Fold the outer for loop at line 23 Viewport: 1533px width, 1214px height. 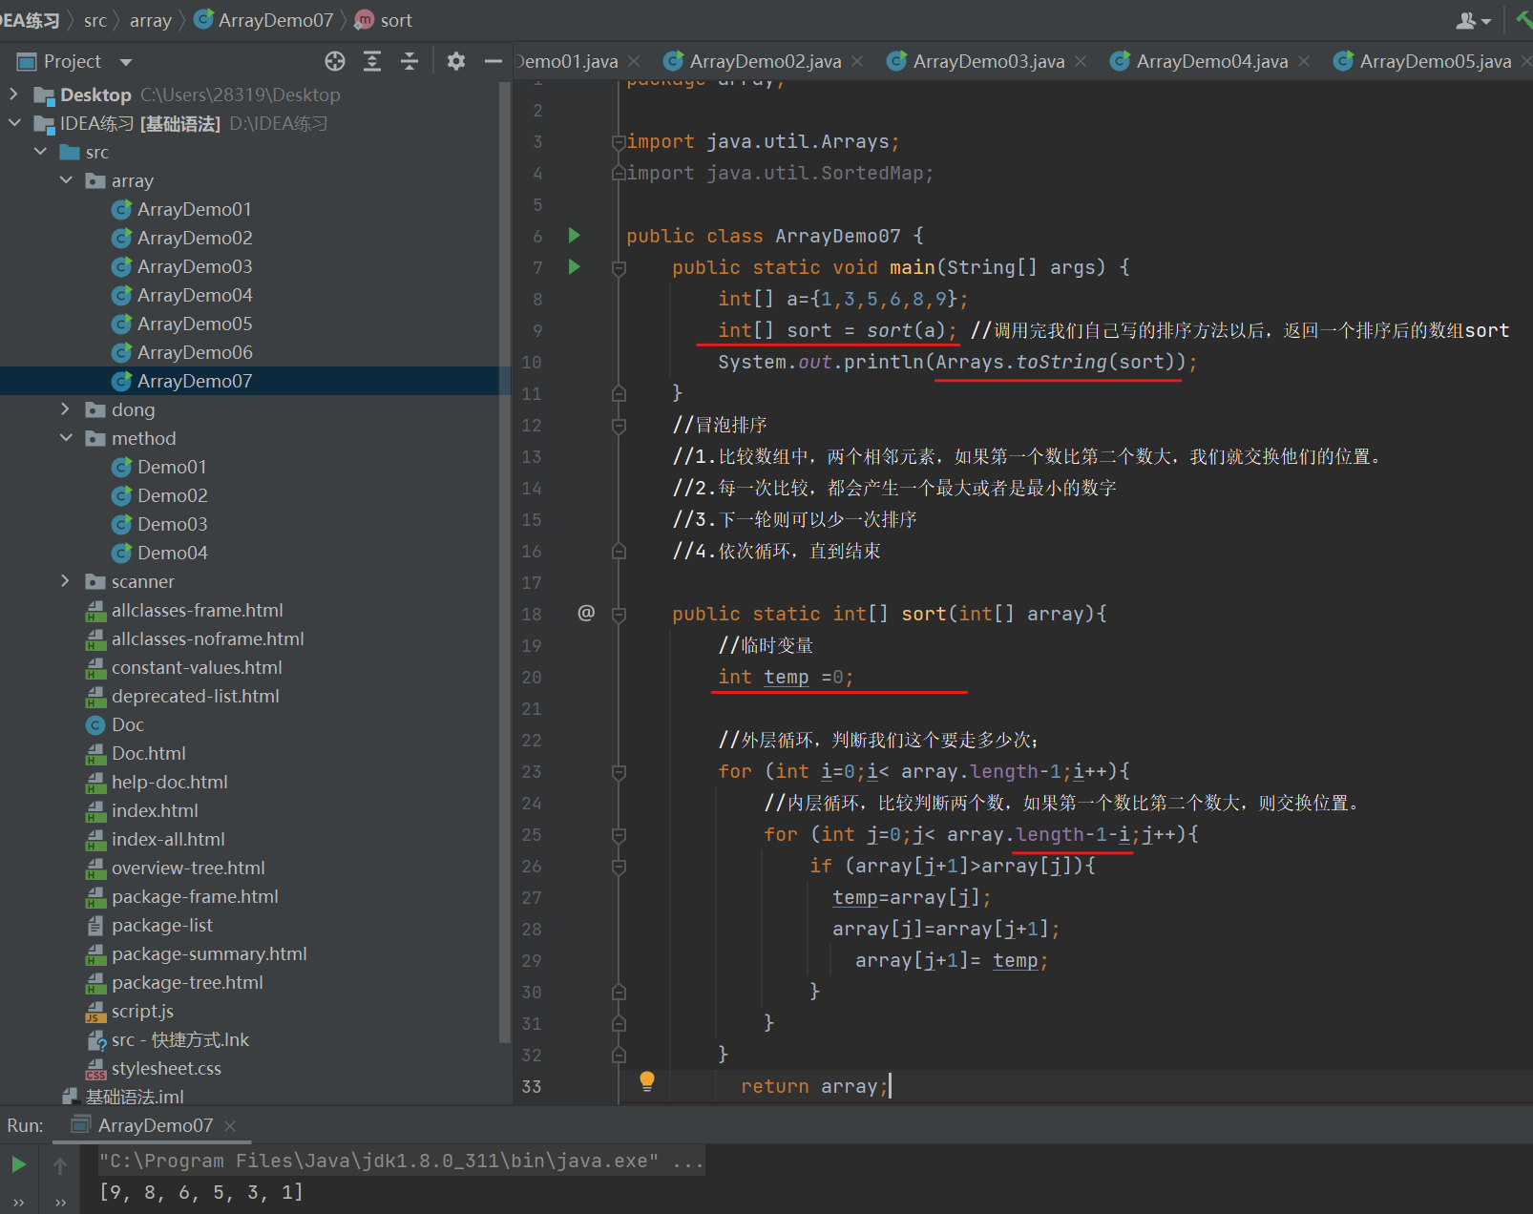click(619, 772)
